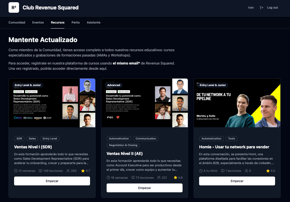Click clock icon beside A tu ritmo
The image size is (290, 202).
click(x=201, y=171)
